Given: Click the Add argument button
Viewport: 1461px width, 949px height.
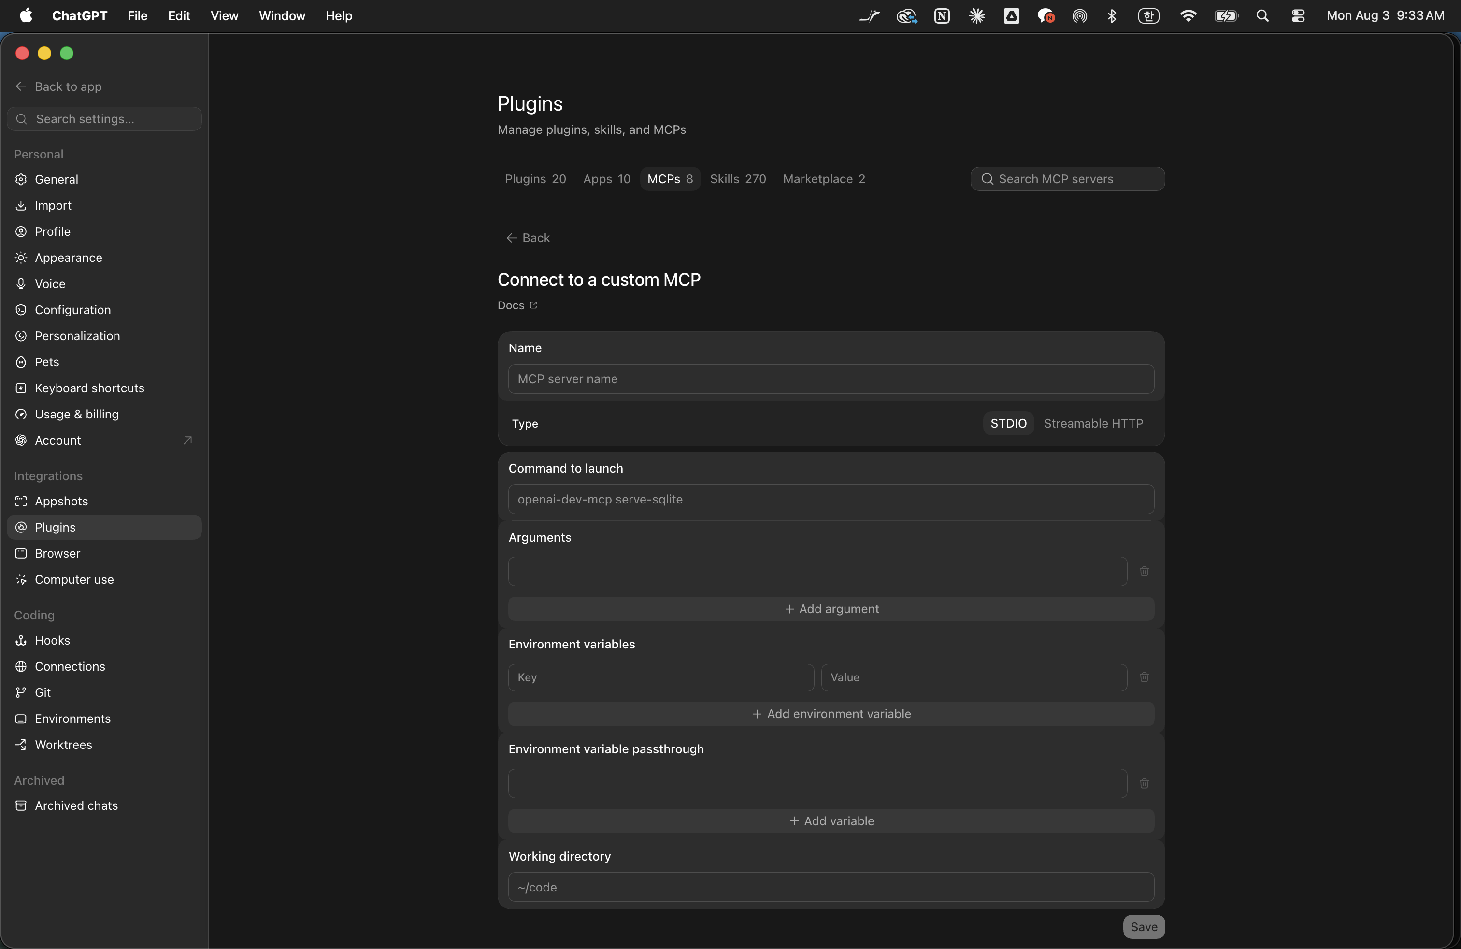Looking at the screenshot, I should (x=831, y=609).
